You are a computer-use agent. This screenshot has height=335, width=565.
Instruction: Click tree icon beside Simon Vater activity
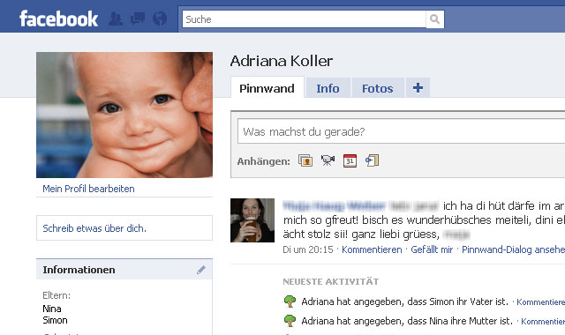point(290,301)
